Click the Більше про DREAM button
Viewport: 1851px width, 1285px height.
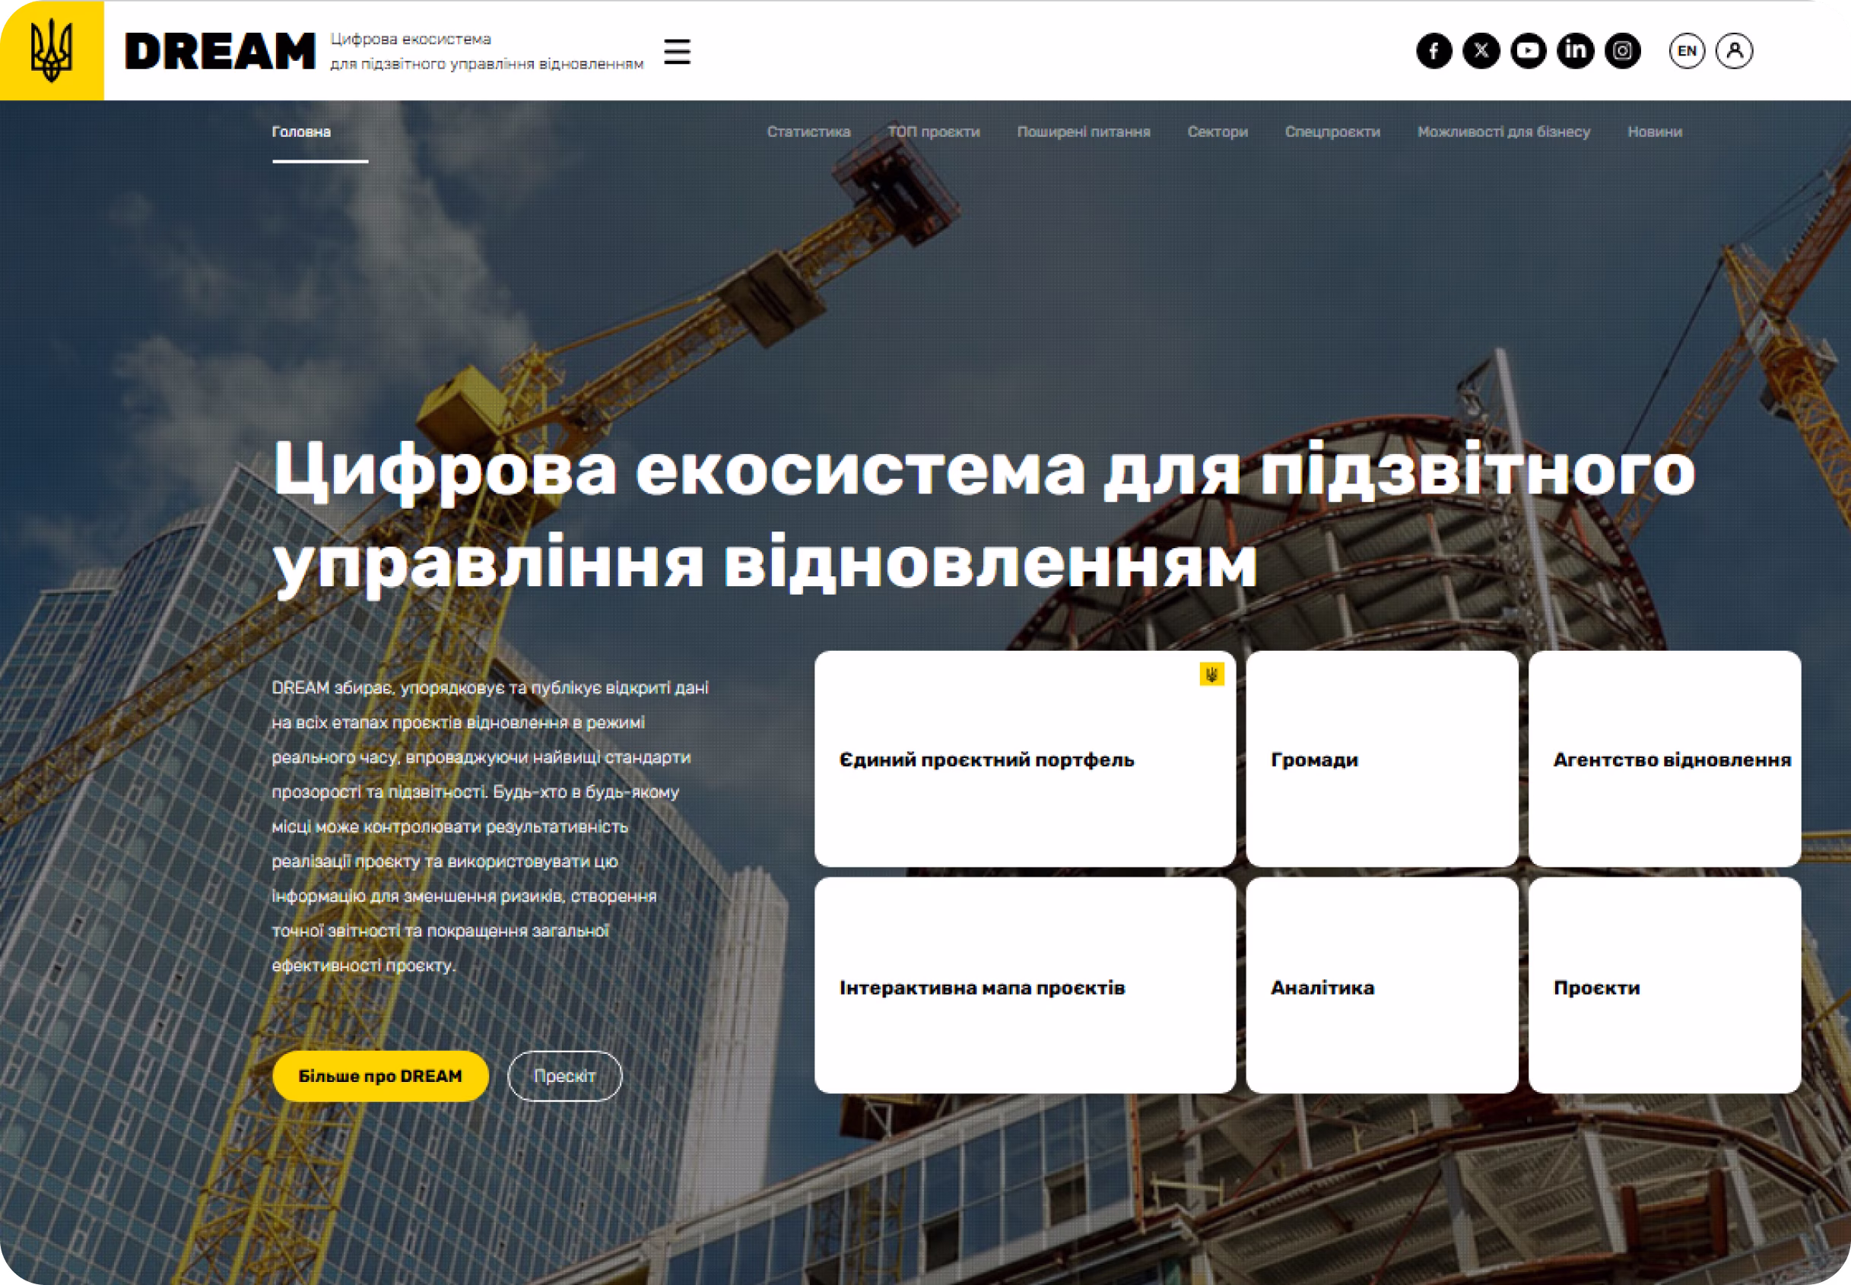[x=380, y=1076]
